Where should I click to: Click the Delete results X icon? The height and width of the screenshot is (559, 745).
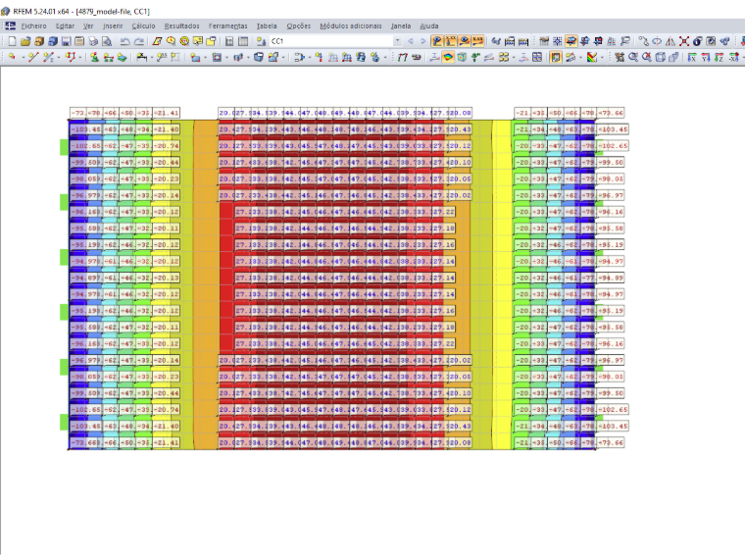coord(684,41)
